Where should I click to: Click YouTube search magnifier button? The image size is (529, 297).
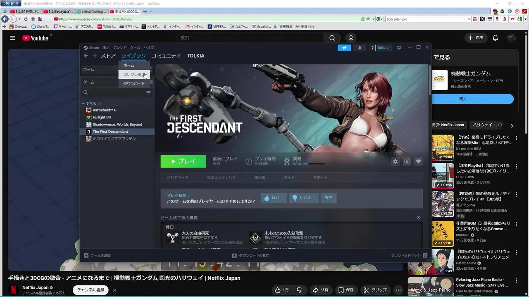(332, 38)
